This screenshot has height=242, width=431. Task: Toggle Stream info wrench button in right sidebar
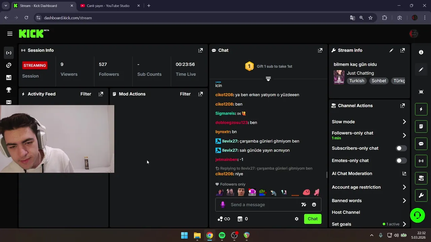421,196
